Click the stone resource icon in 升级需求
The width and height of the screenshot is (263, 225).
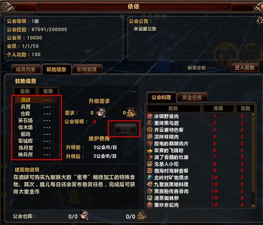pos(100,112)
